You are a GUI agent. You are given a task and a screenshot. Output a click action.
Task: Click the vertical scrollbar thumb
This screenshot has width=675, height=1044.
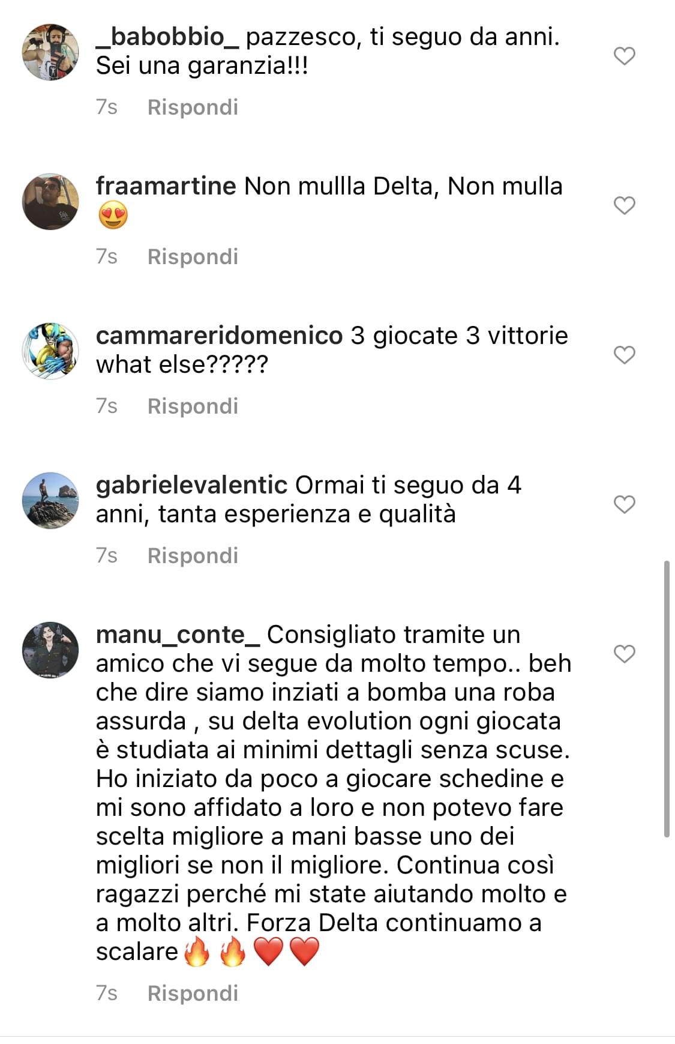667,699
